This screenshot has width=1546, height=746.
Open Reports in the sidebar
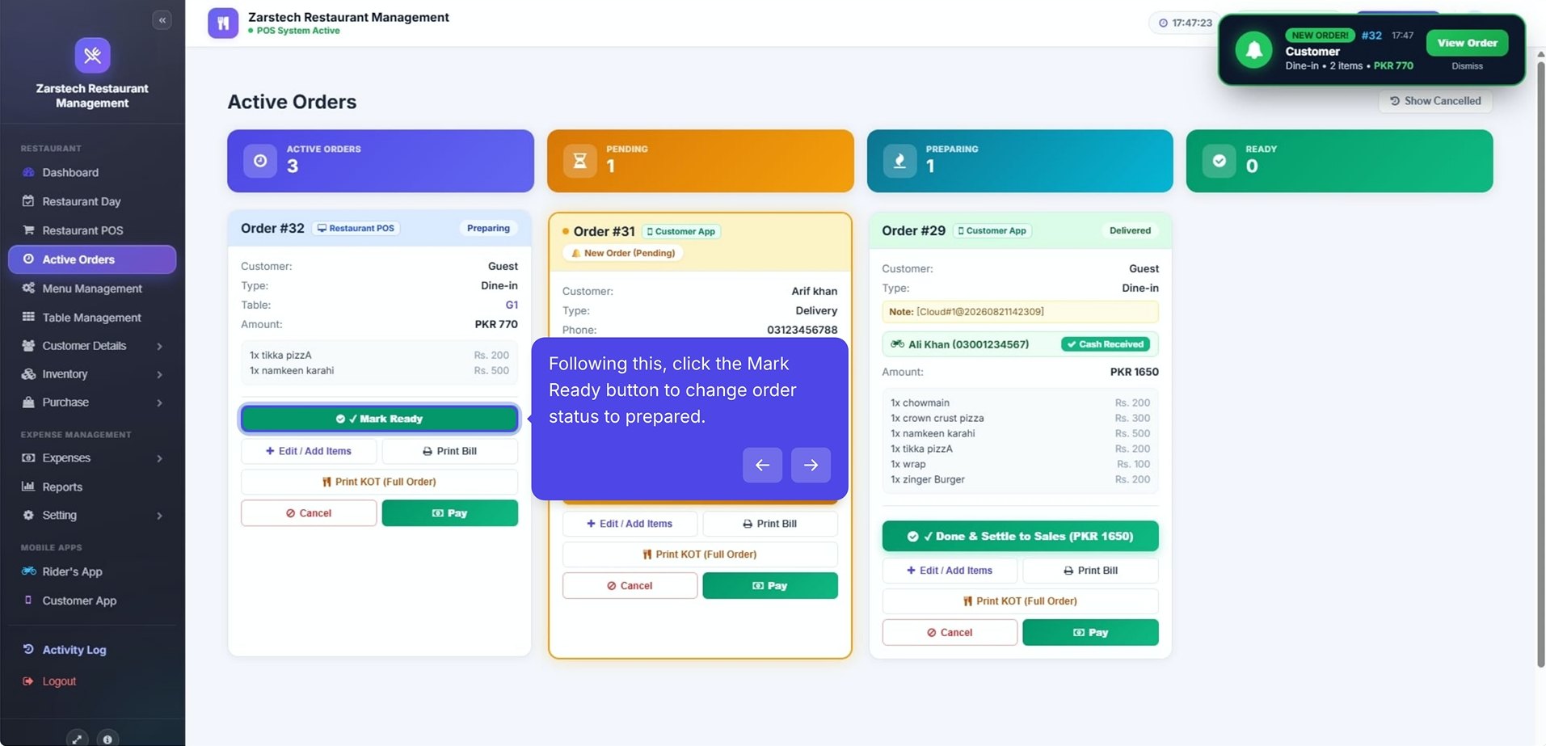pyautogui.click(x=92, y=487)
